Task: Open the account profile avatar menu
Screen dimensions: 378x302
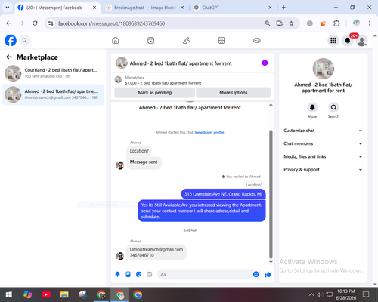Action: coord(361,41)
